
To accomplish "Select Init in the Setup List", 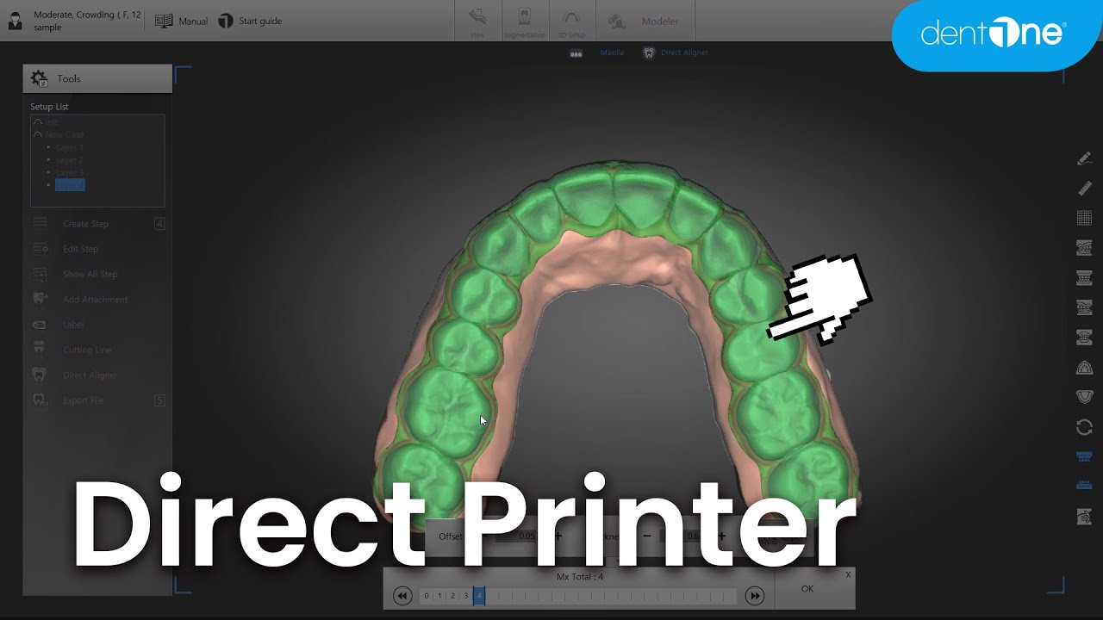I will (52, 122).
